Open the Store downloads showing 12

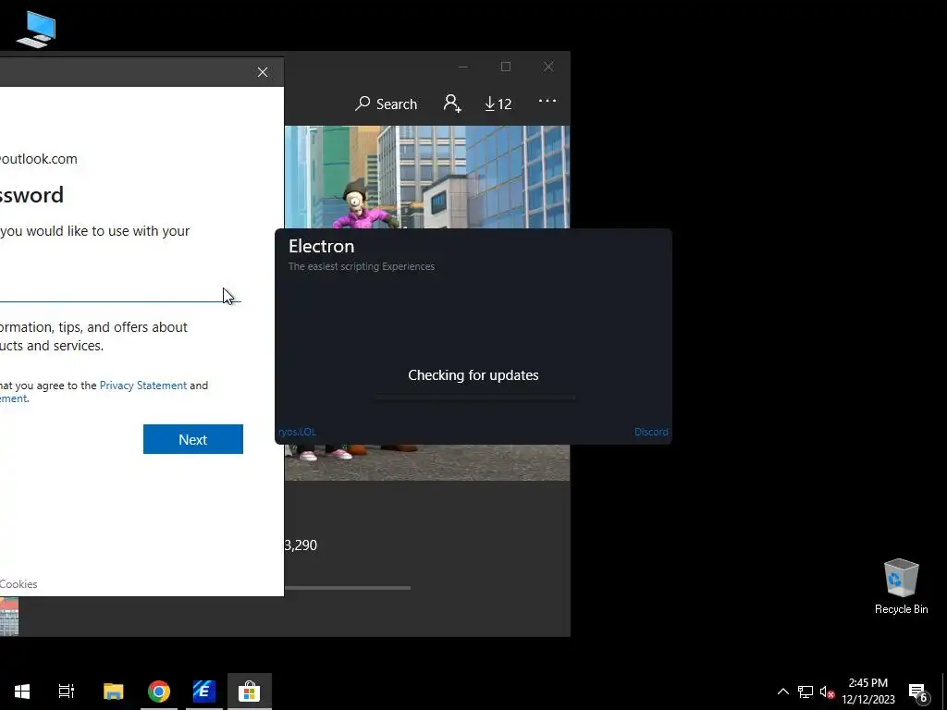[x=498, y=104]
